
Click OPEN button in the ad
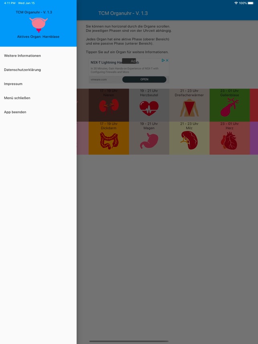click(x=144, y=79)
